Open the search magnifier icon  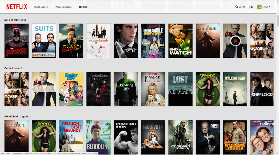(237, 7)
